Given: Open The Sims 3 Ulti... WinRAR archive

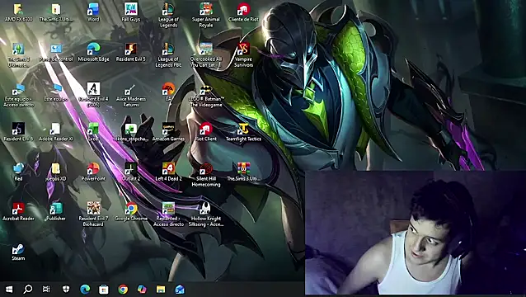Looking at the screenshot, I should click(243, 172).
